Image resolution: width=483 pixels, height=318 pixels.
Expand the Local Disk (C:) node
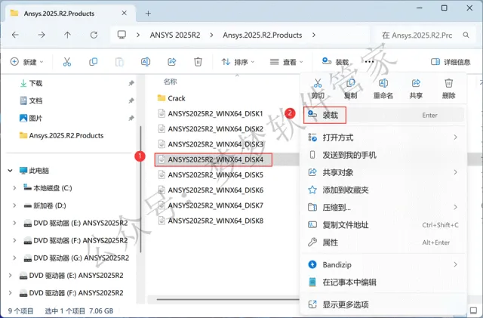(x=14, y=188)
